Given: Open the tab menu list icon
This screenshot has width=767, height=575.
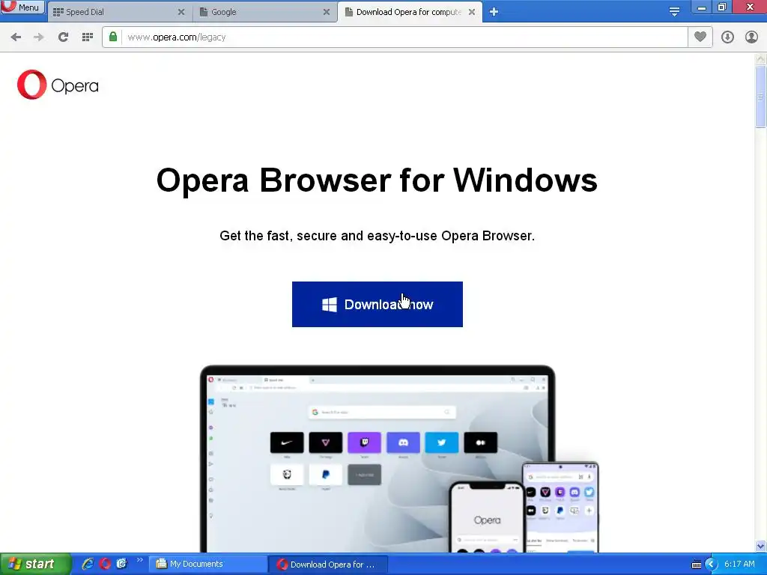Looking at the screenshot, I should coord(674,12).
